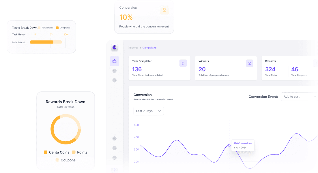Viewport: 318px width, 173px height.
Task: Click the 500 y-axis label
Action: click(136, 125)
